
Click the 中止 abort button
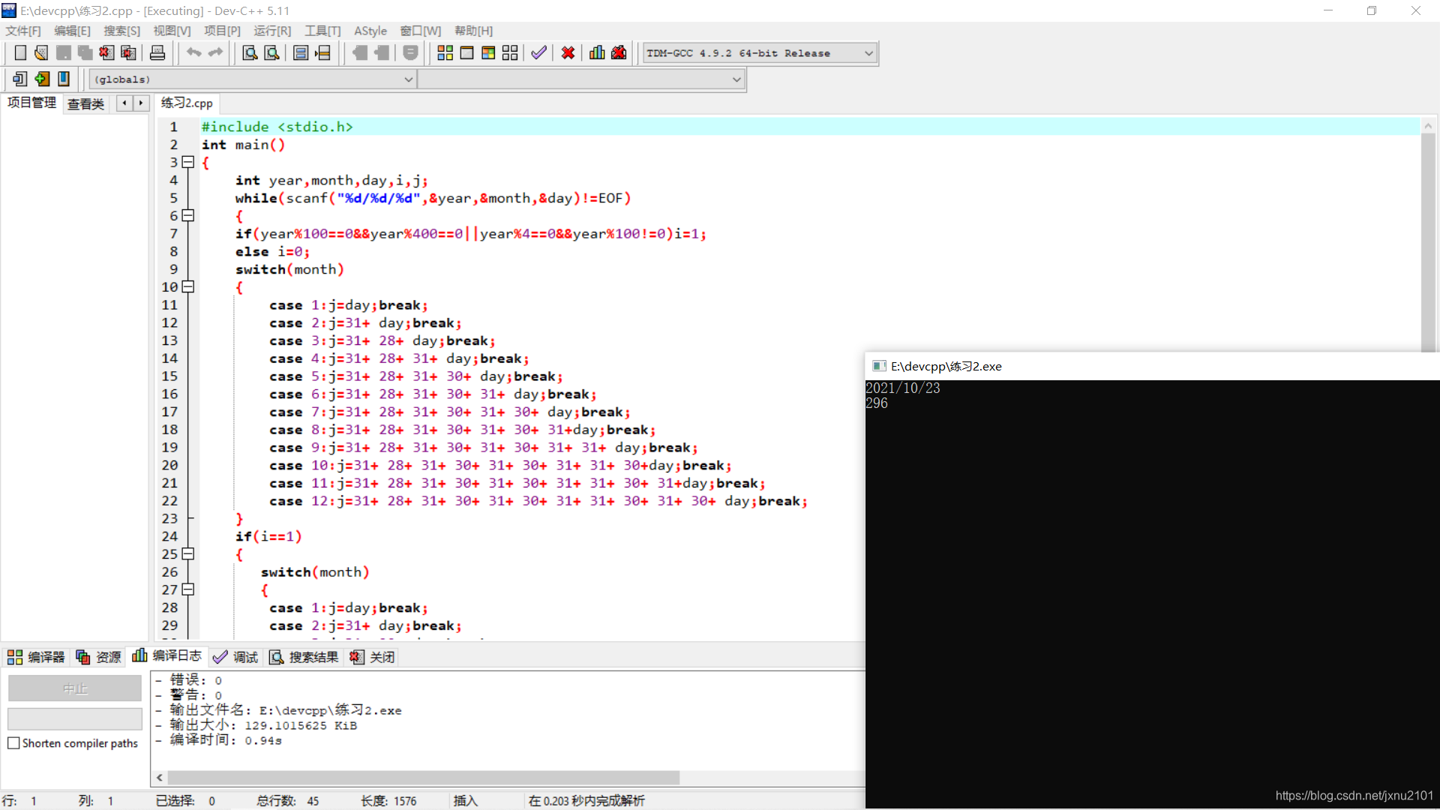75,688
